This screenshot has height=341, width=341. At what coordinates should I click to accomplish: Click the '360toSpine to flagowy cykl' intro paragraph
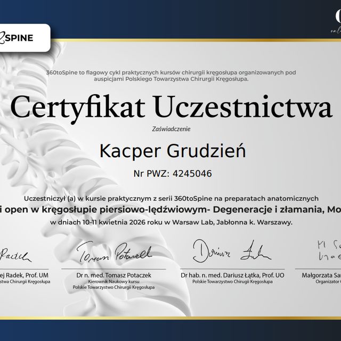tap(171, 76)
